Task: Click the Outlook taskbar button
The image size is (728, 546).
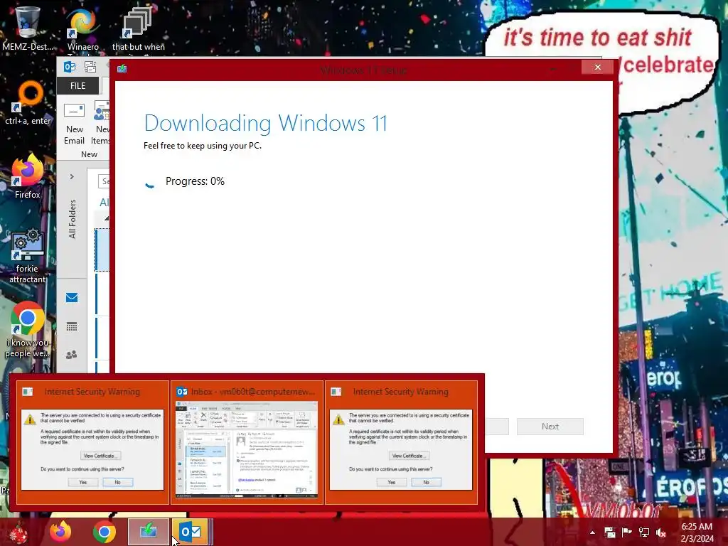Action: [191, 532]
